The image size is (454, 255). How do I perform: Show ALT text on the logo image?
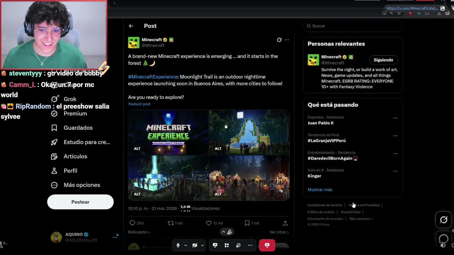137,149
